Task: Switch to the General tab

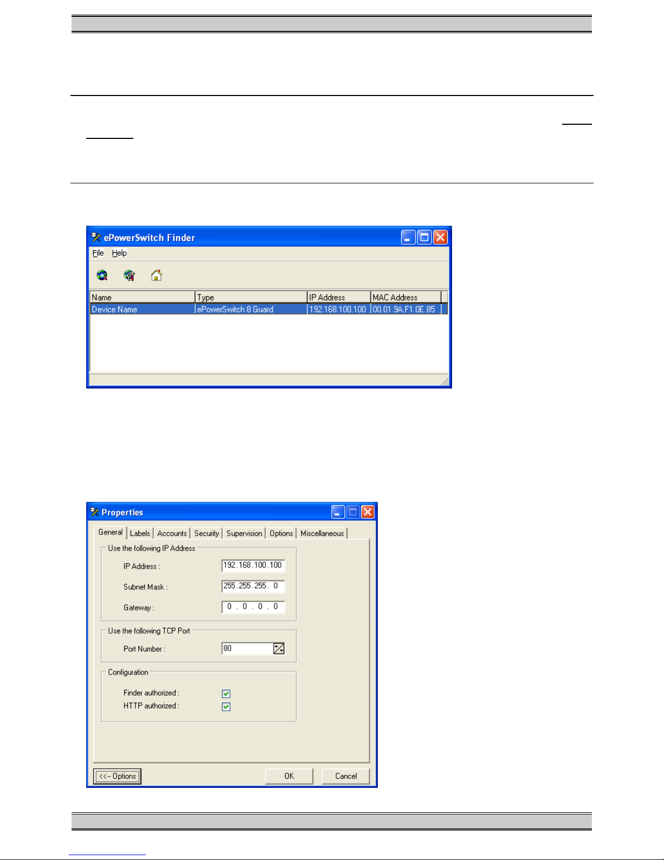Action: click(x=111, y=532)
